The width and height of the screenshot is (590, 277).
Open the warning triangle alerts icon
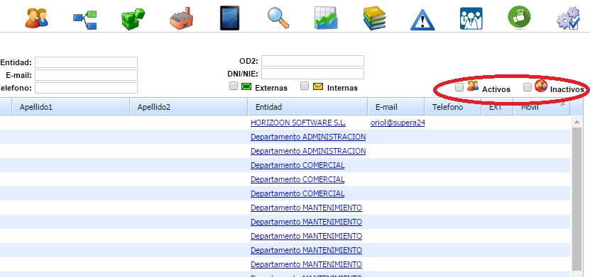click(x=422, y=20)
